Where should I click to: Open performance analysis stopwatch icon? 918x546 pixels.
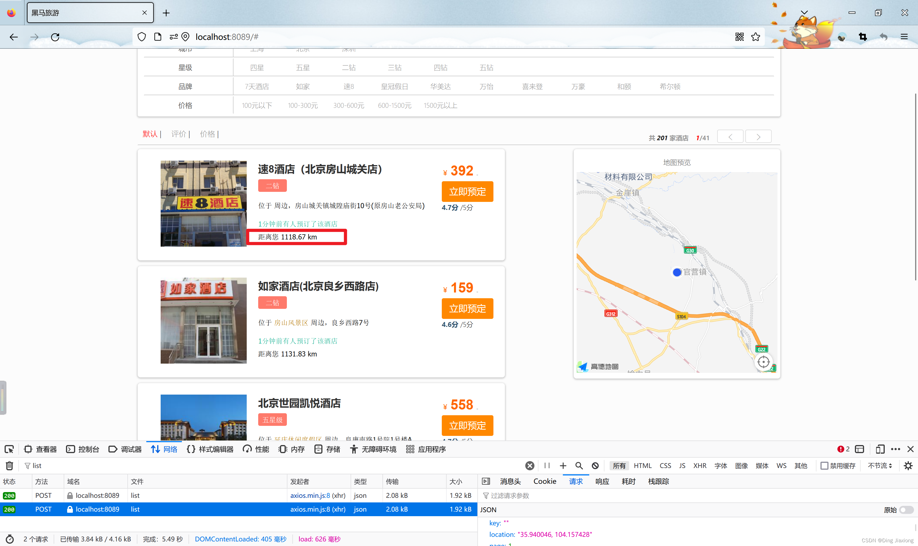coord(10,539)
